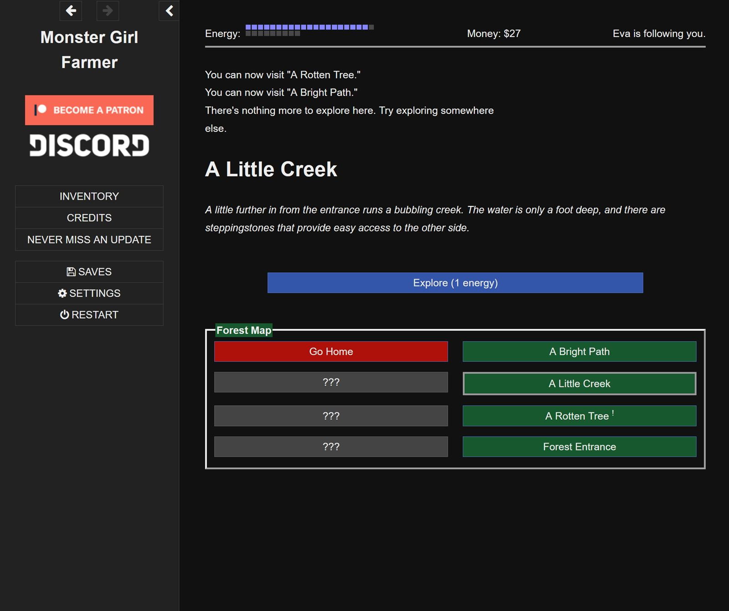Click Never Miss an Update
This screenshot has width=729, height=611.
89,239
